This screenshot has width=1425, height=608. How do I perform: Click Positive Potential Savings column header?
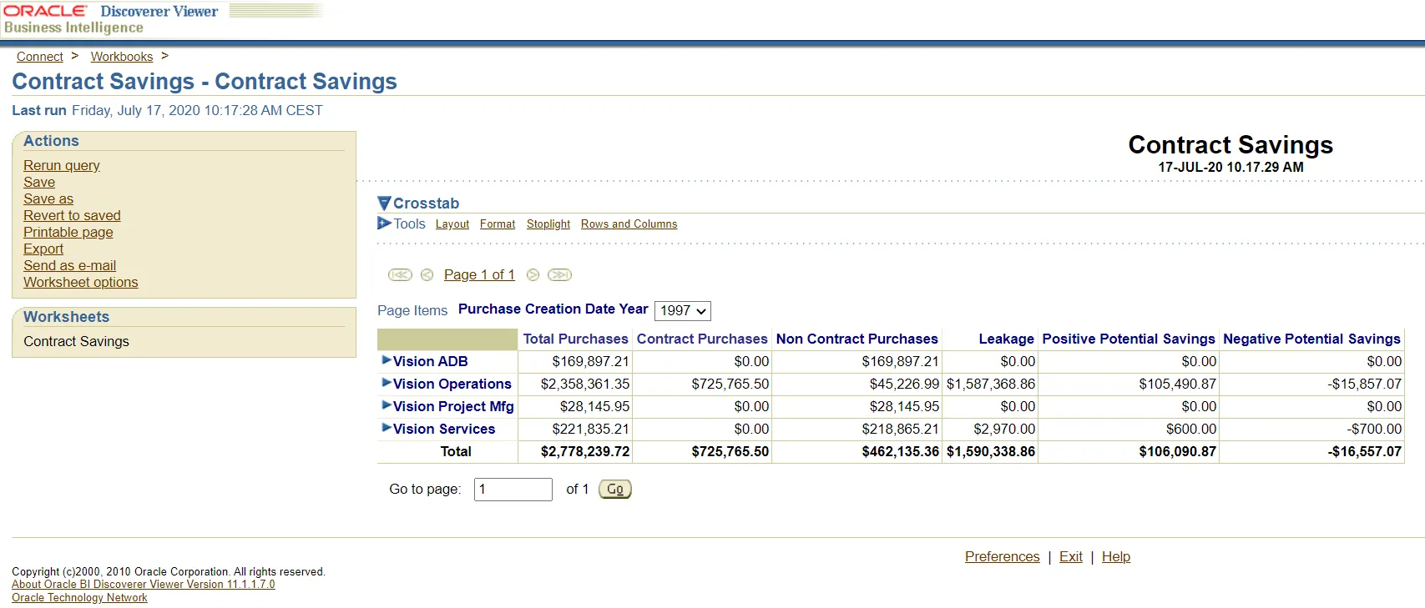(1129, 339)
